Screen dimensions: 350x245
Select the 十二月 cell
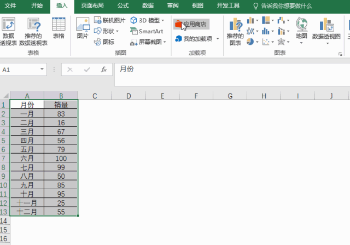tap(27, 212)
